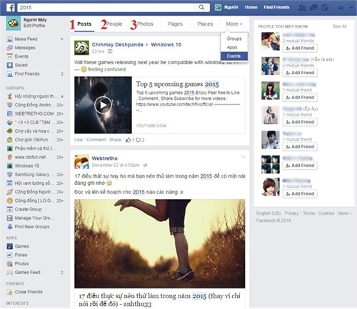Switch to the Pages tab
Viewport: 357px width, 309px height.
(175, 24)
